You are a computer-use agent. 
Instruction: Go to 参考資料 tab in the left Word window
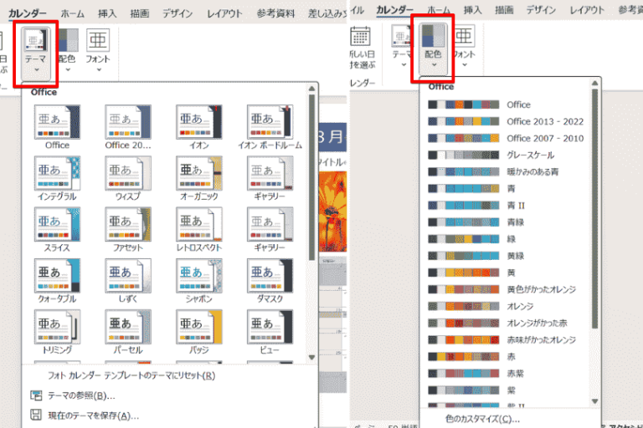coord(275,13)
